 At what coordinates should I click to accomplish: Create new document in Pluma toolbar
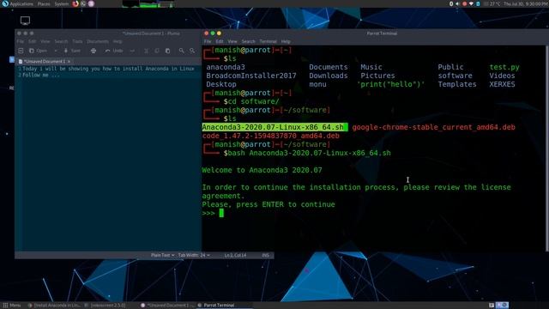click(21, 51)
